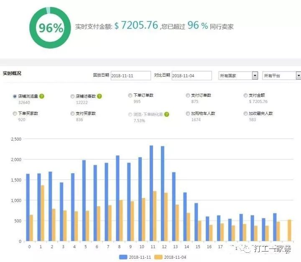
Task: Choose the 下单买家数 metric
Action: coord(15,113)
